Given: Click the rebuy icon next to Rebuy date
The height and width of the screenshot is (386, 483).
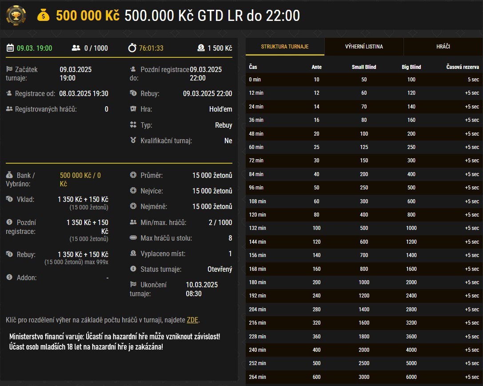Looking at the screenshot, I should [133, 93].
